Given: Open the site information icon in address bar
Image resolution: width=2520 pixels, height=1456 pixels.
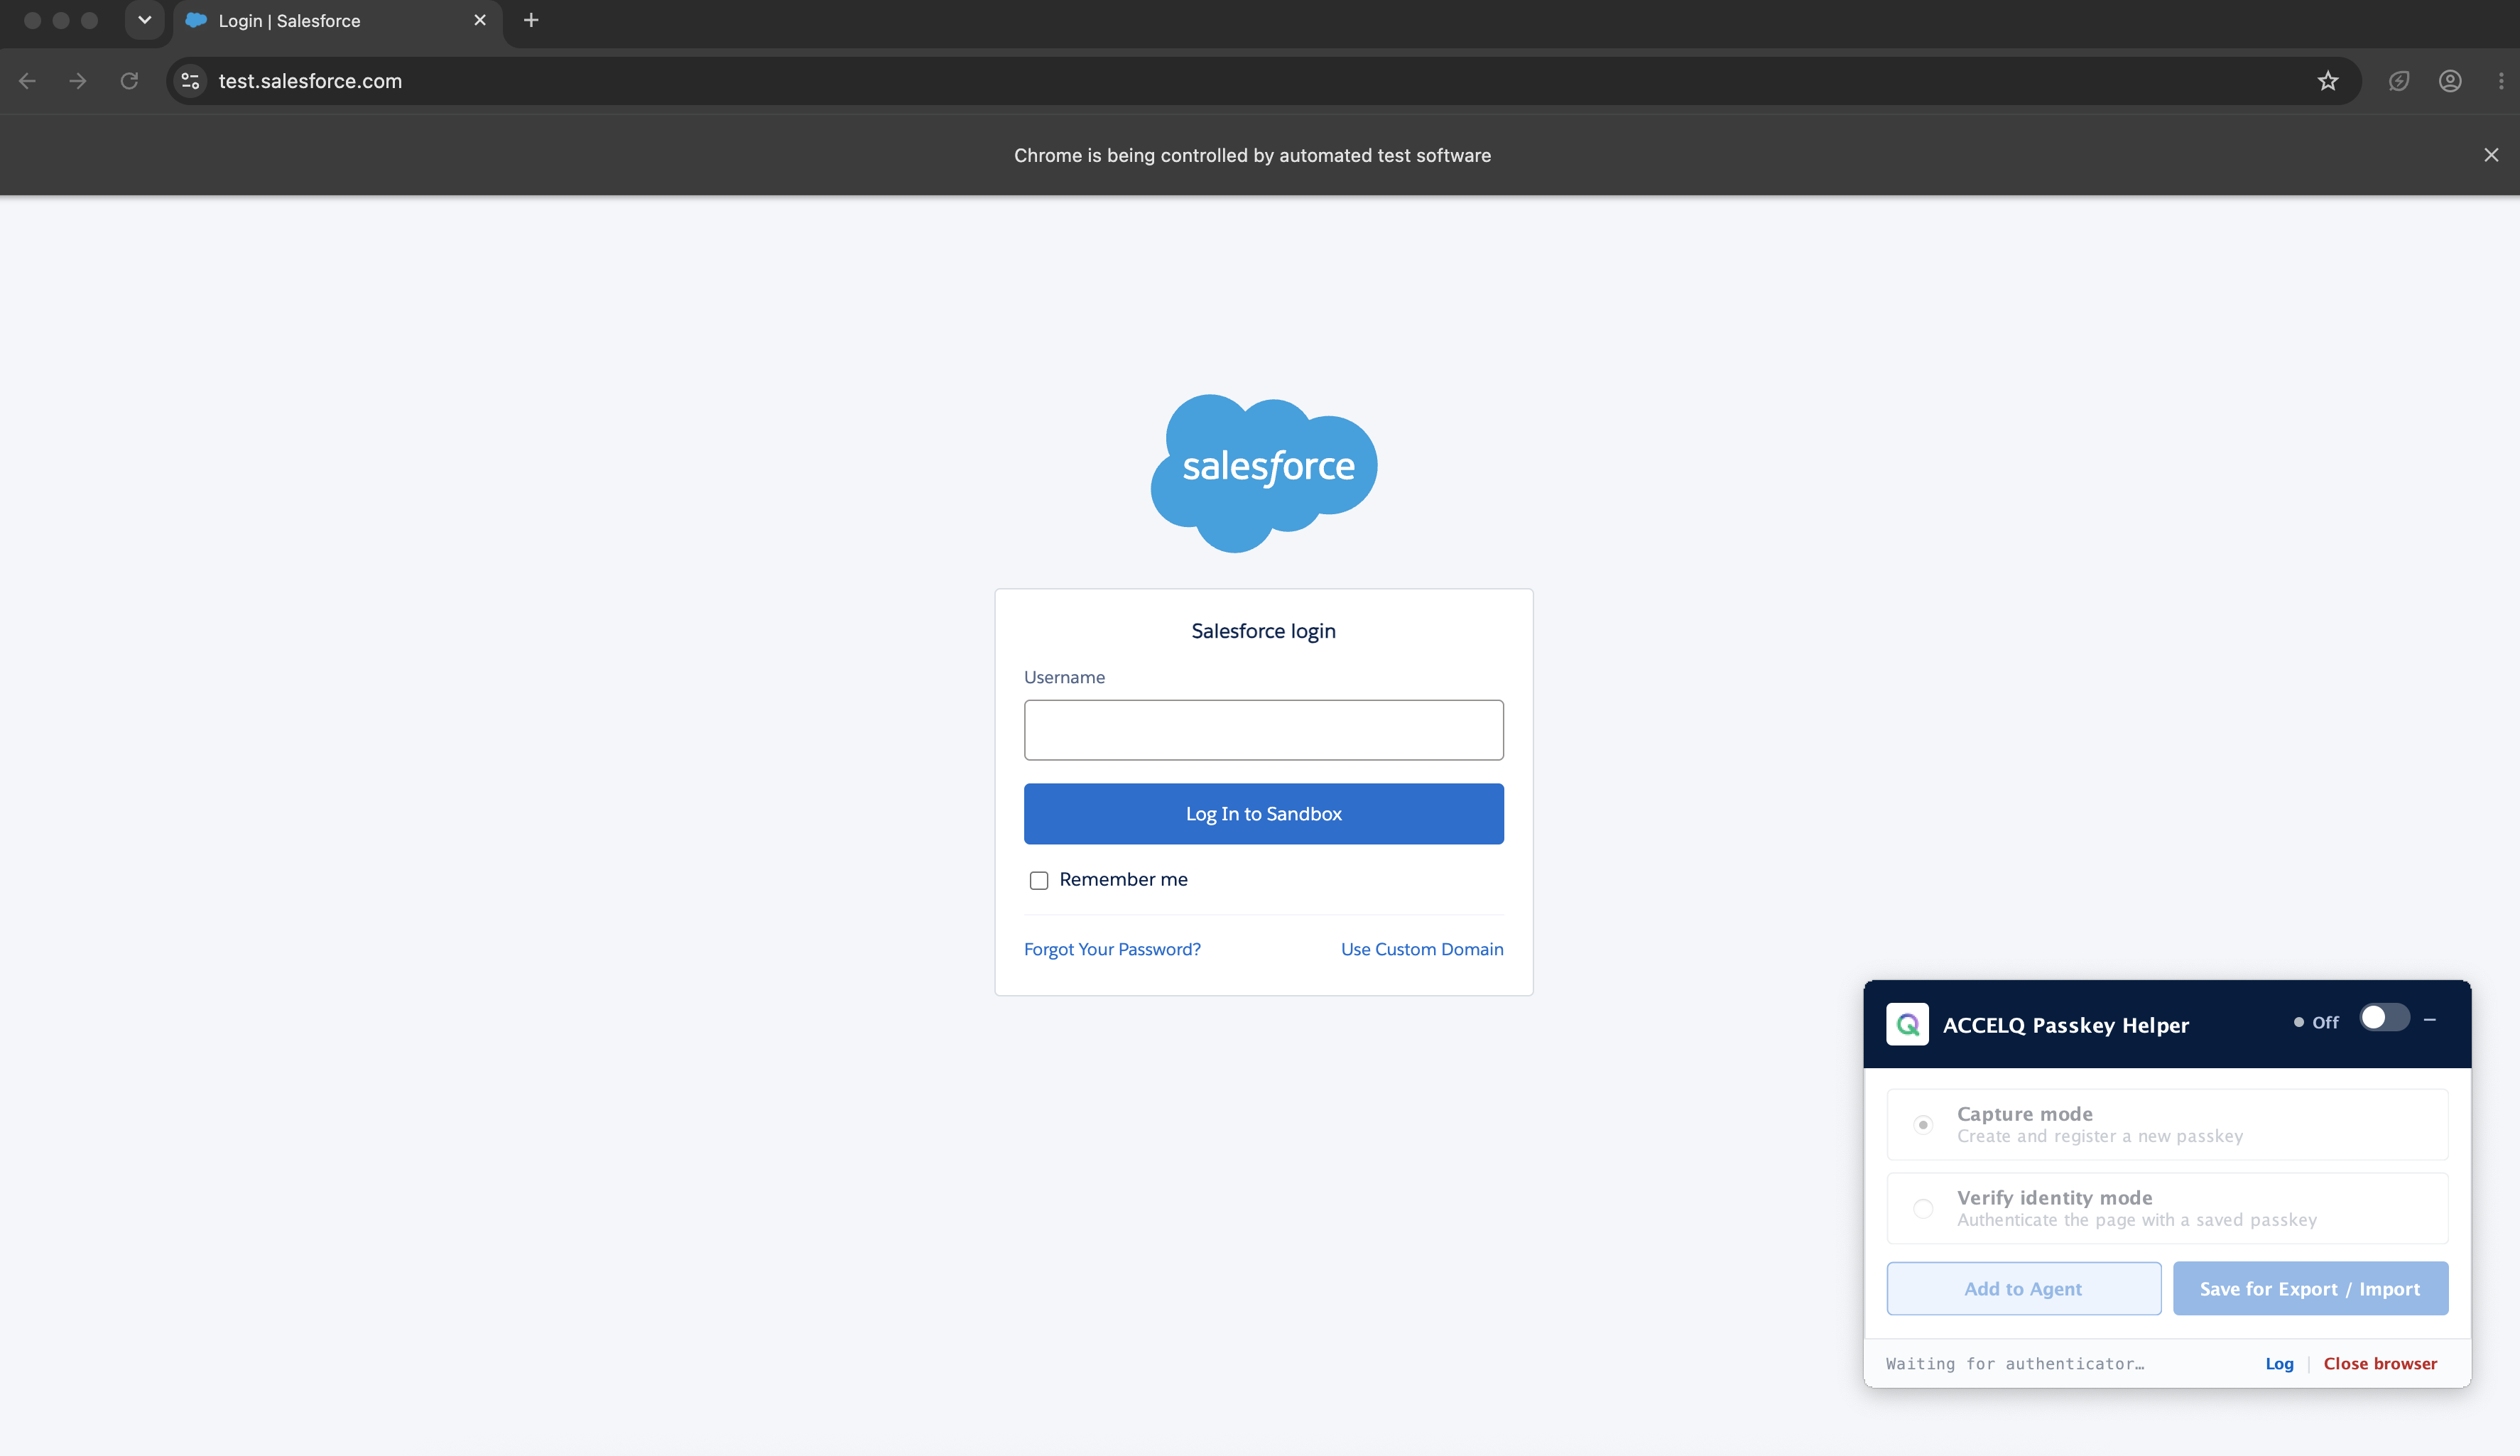Looking at the screenshot, I should pyautogui.click(x=190, y=81).
